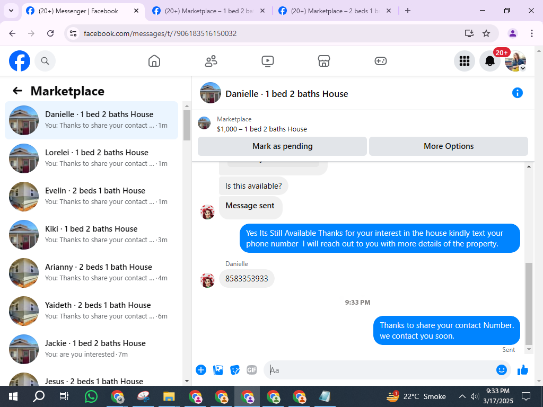This screenshot has width=543, height=407.
Task: Go to the Home feed icon
Action: pos(154,61)
